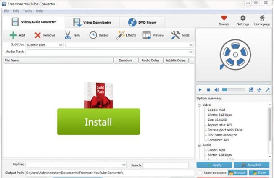Viewport: 274px width, 178px height.
Task: Open the Help menu
Action: pos(40,11)
